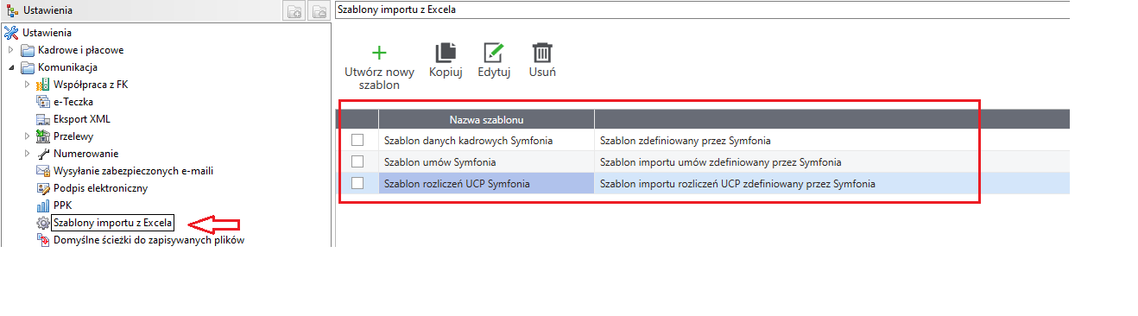Click the Usuń trash can icon
Screen dimensions: 1138x316
tap(542, 52)
